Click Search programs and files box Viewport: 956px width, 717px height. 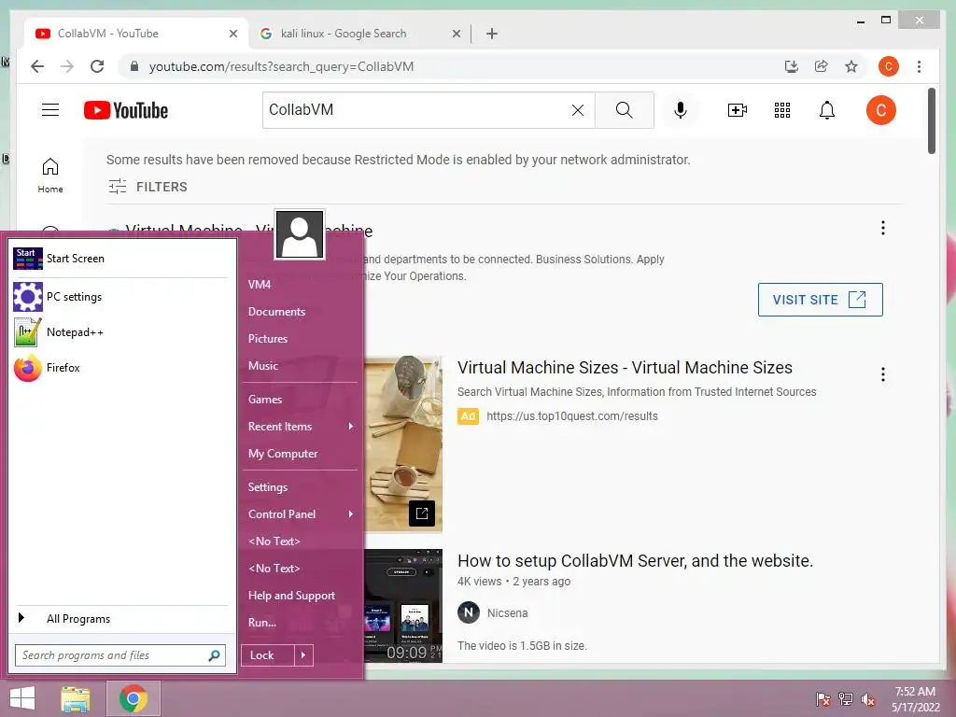tap(120, 655)
